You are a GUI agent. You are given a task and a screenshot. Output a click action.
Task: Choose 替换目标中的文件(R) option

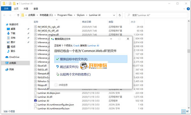pos(91,59)
